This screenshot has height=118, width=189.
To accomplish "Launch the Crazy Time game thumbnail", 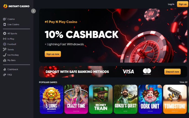I will pyautogui.click(x=76, y=99).
